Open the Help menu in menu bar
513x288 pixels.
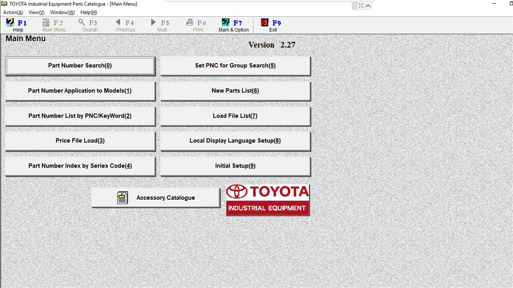tap(89, 12)
